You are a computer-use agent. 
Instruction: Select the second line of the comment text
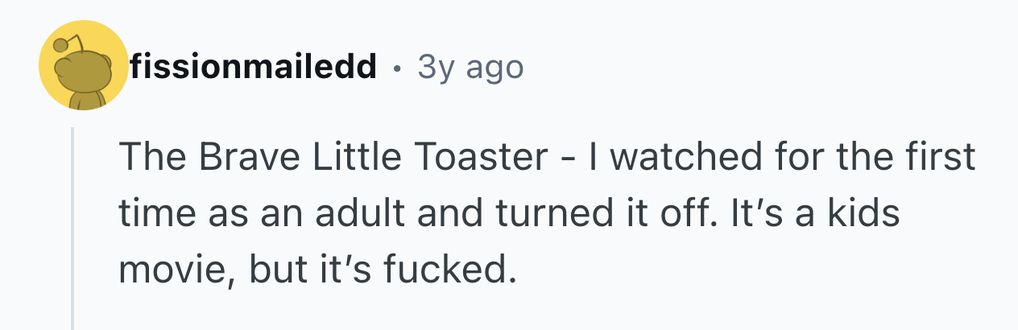[x=509, y=216]
